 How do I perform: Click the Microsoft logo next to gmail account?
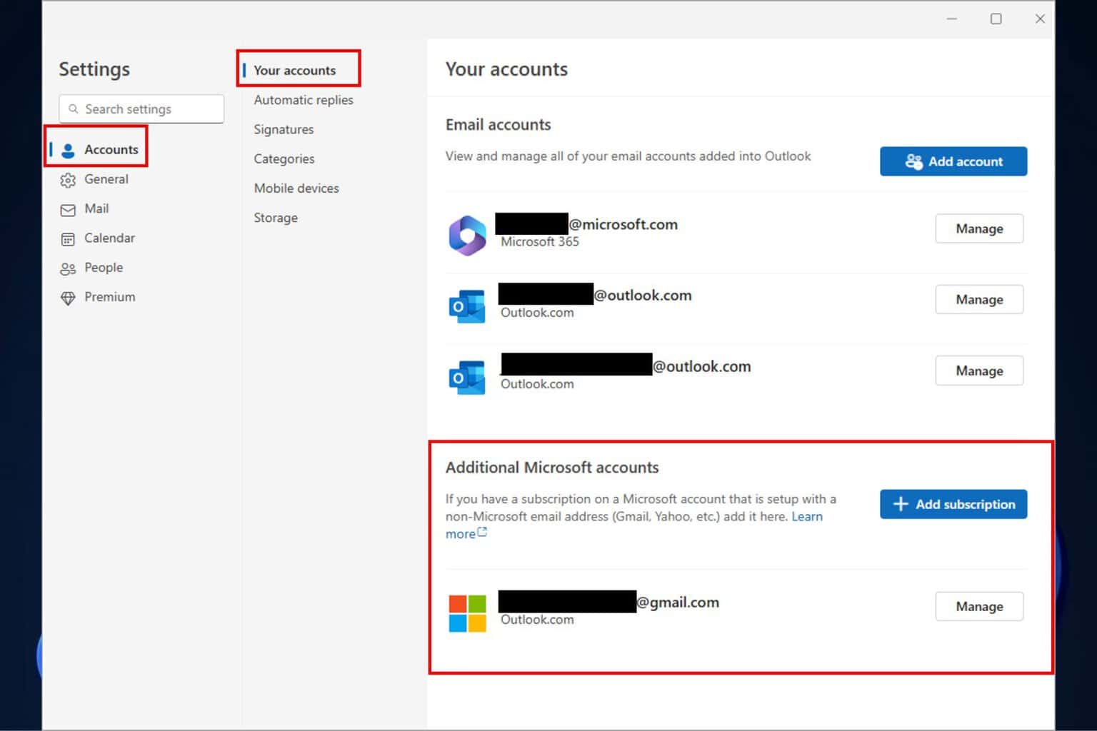point(467,613)
